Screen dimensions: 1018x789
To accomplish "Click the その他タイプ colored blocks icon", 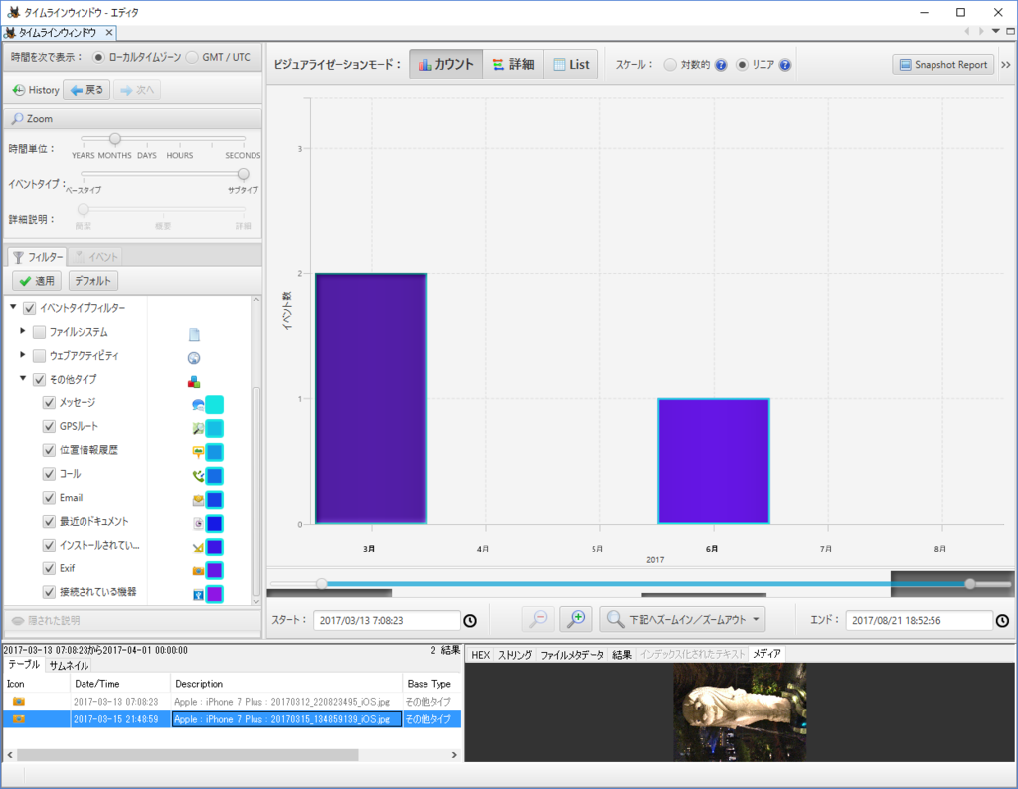I will (194, 381).
